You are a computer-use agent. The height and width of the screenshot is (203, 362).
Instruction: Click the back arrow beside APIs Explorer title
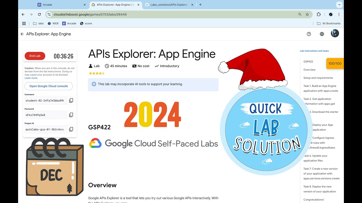[22, 34]
